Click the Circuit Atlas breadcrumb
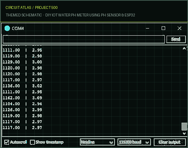188x148 pixels. (18, 7)
